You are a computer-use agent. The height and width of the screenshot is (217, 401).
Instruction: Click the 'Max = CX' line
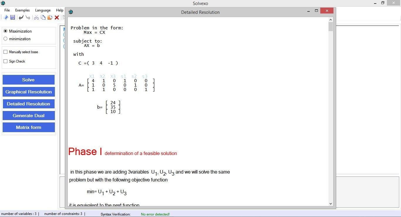point(94,32)
